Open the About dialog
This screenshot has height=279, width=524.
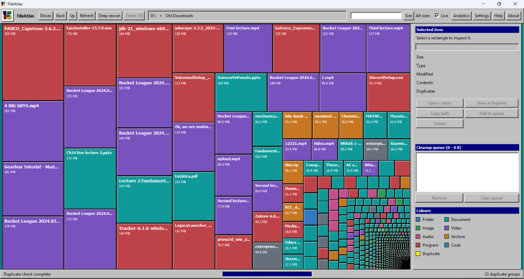(x=513, y=16)
